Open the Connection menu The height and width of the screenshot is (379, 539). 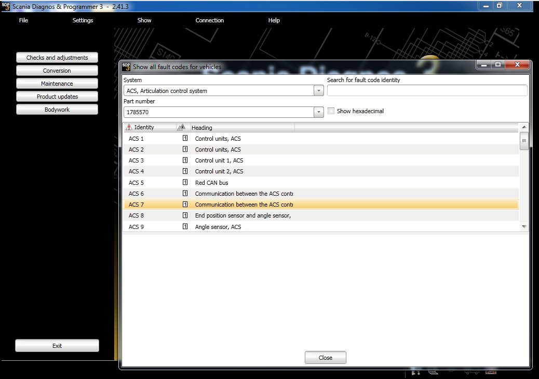click(x=210, y=20)
